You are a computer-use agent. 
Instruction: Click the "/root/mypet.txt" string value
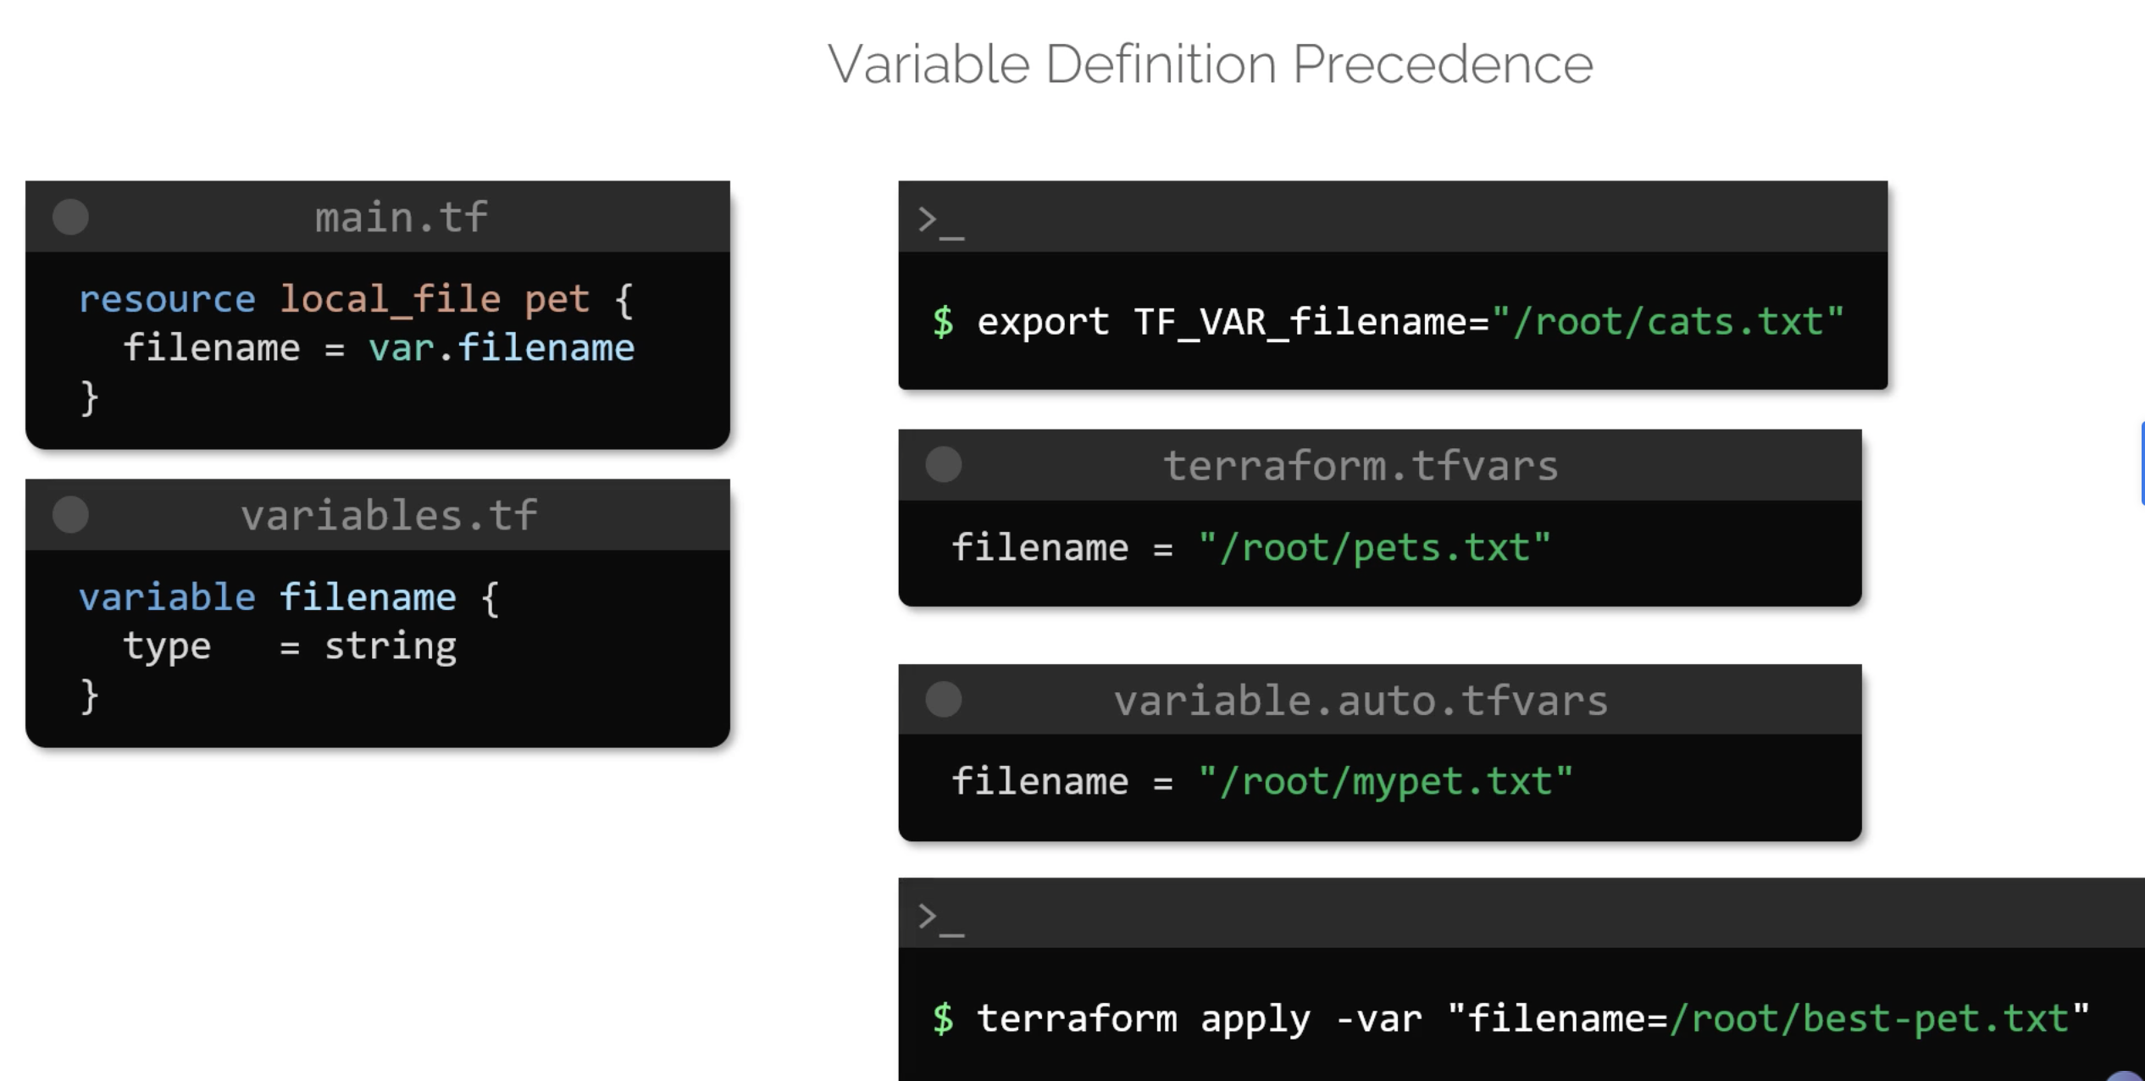(1385, 782)
